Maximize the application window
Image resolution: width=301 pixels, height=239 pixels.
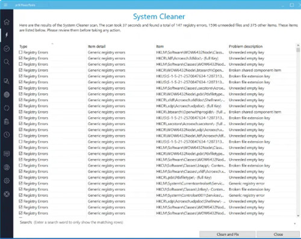click(291, 5)
